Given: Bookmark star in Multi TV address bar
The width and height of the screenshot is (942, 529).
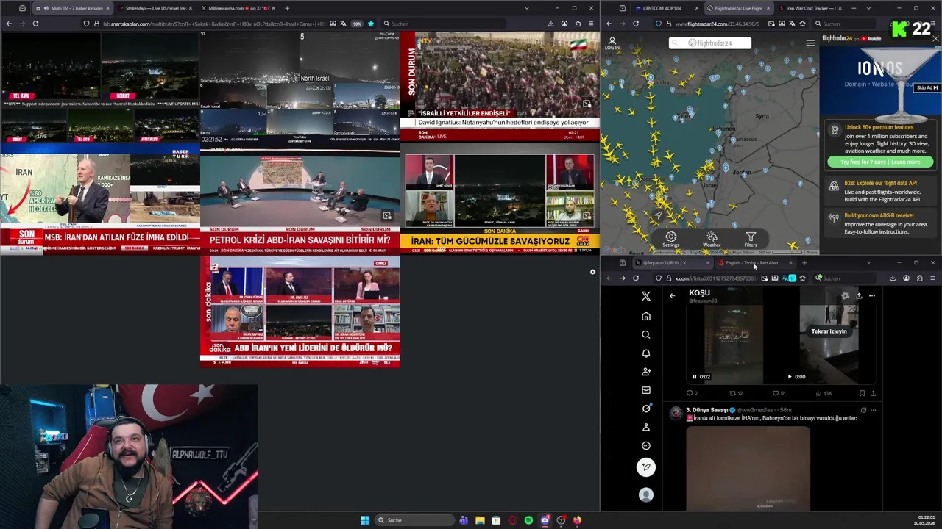Looking at the screenshot, I should (370, 24).
